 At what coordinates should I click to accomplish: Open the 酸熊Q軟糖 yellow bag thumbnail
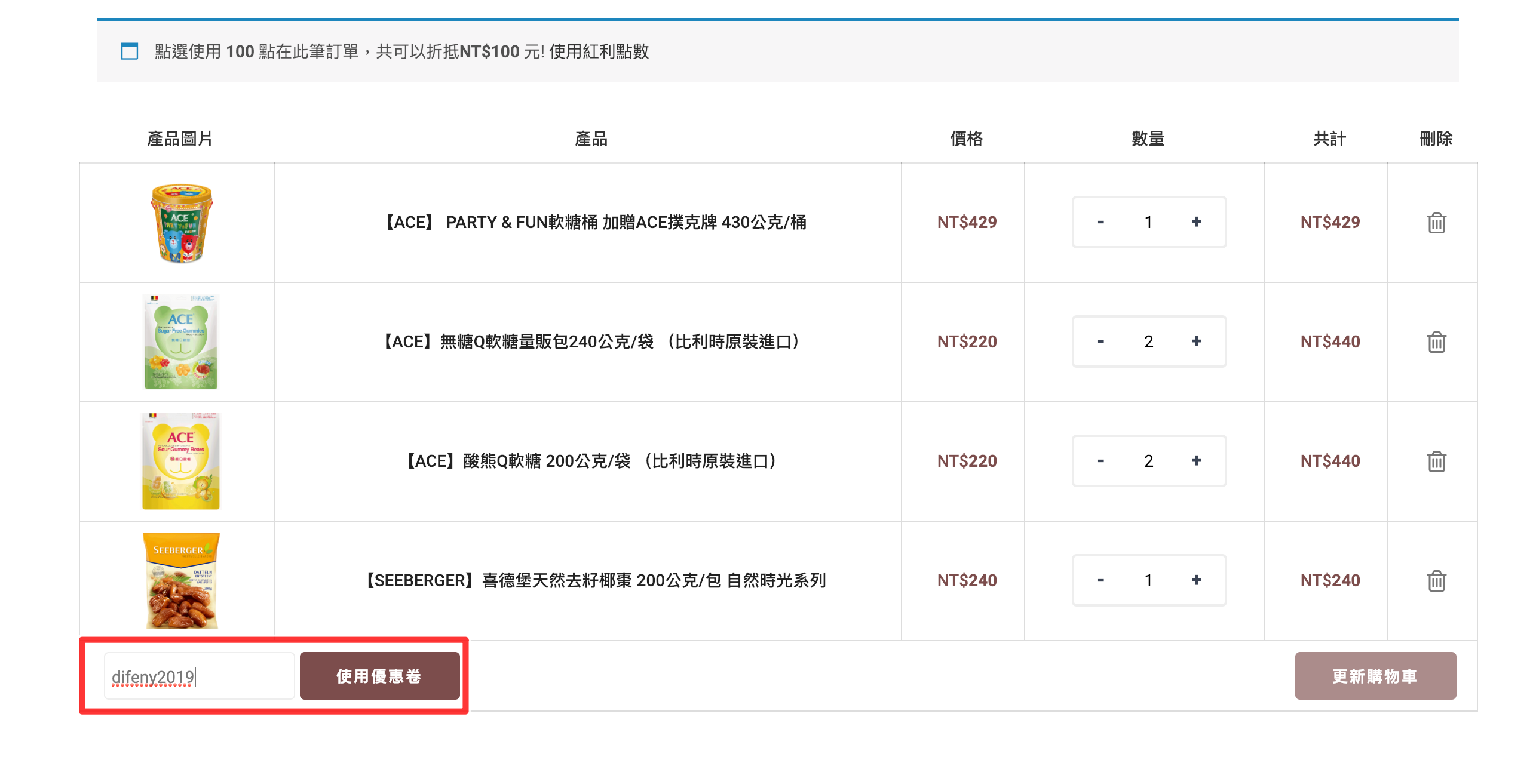click(181, 461)
